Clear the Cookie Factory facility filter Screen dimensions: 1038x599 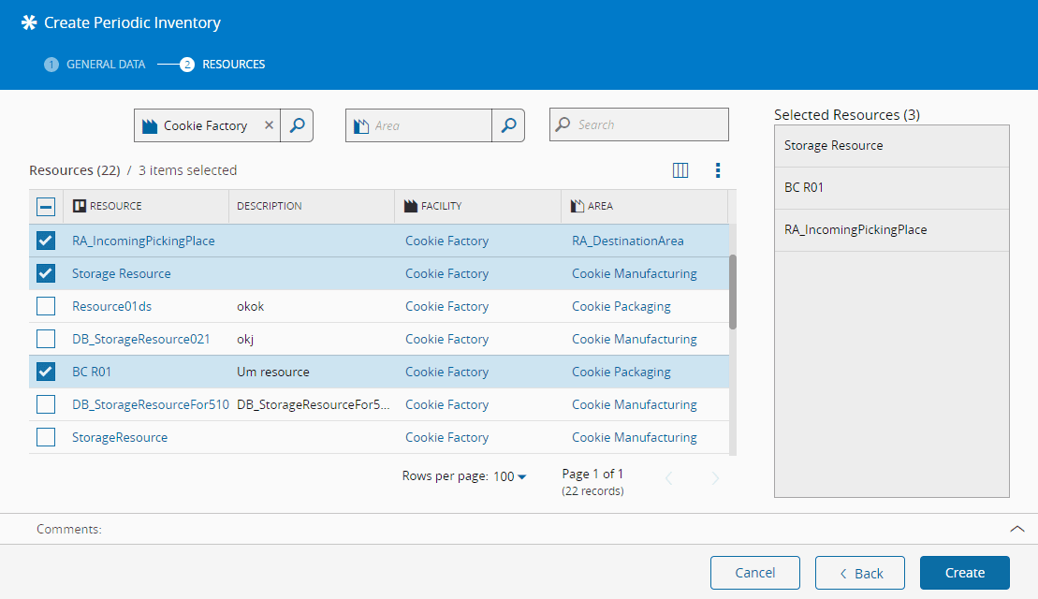click(x=269, y=125)
